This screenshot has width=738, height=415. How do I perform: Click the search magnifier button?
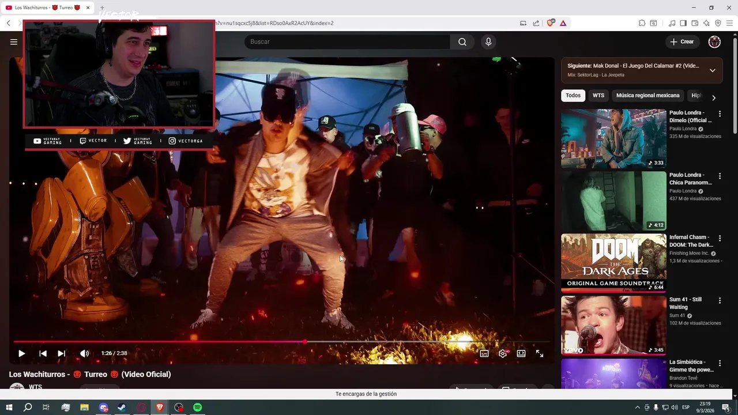pos(462,41)
